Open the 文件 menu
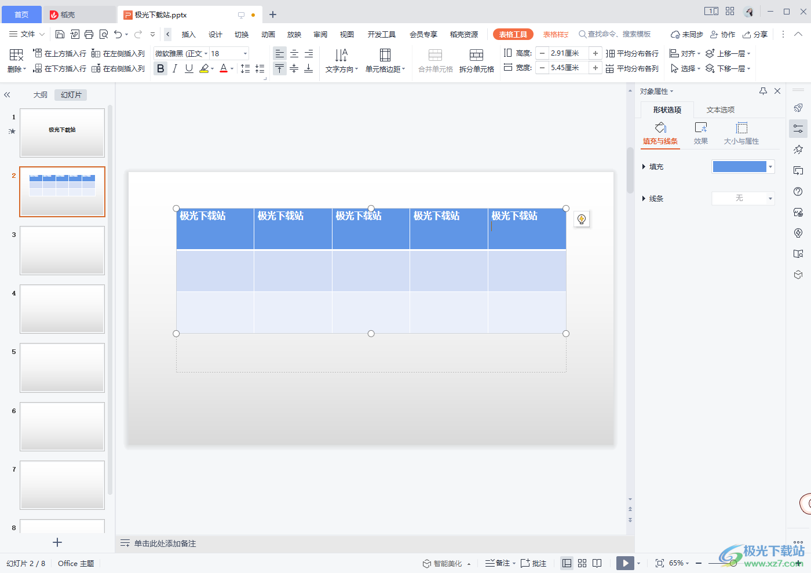Image resolution: width=811 pixels, height=573 pixels. [27, 34]
